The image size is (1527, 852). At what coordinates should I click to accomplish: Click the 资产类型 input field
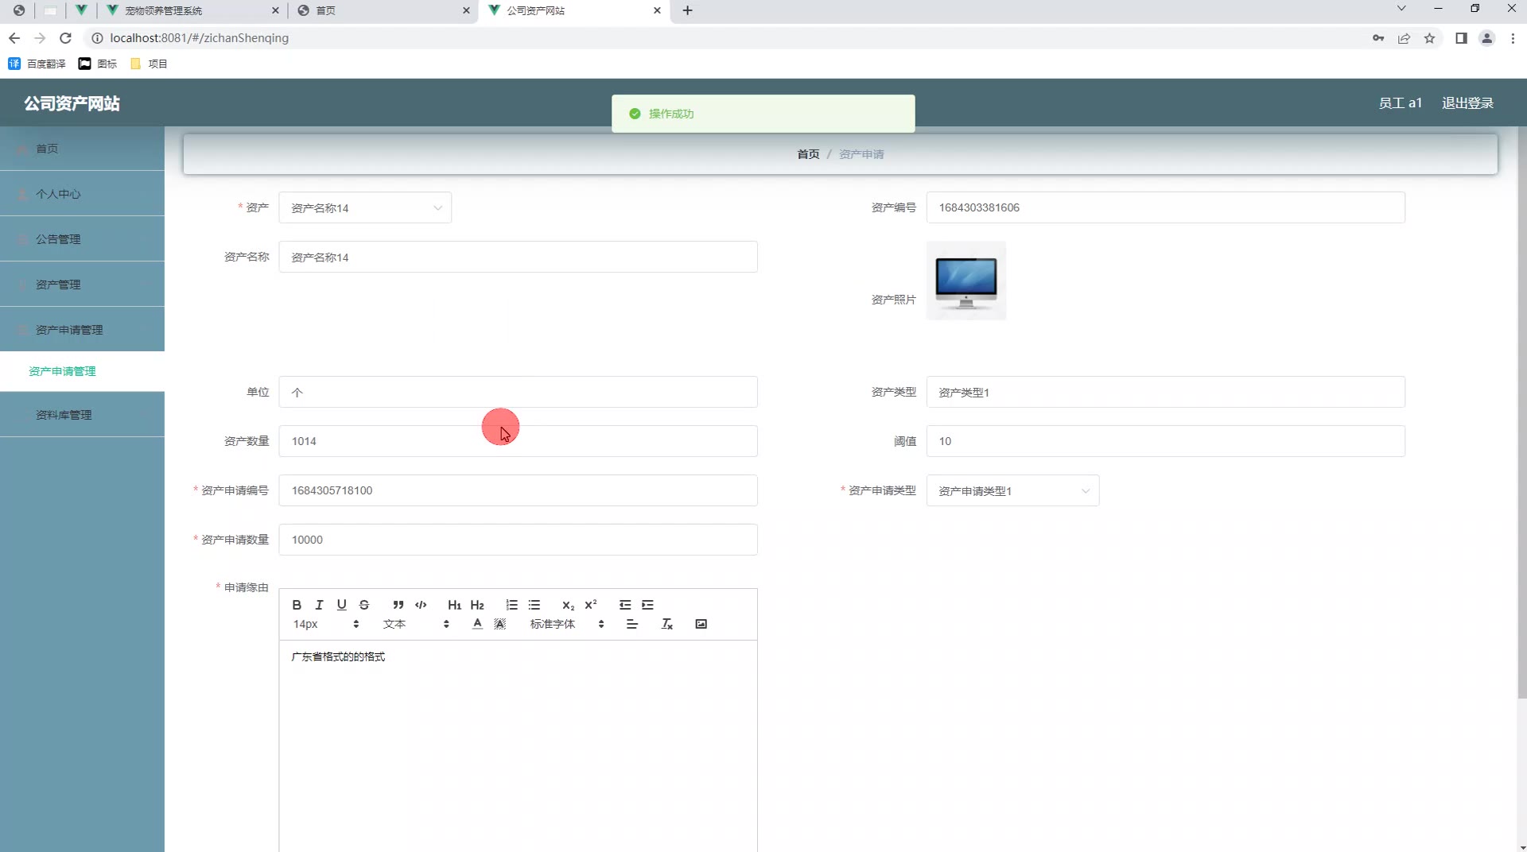coord(1165,392)
